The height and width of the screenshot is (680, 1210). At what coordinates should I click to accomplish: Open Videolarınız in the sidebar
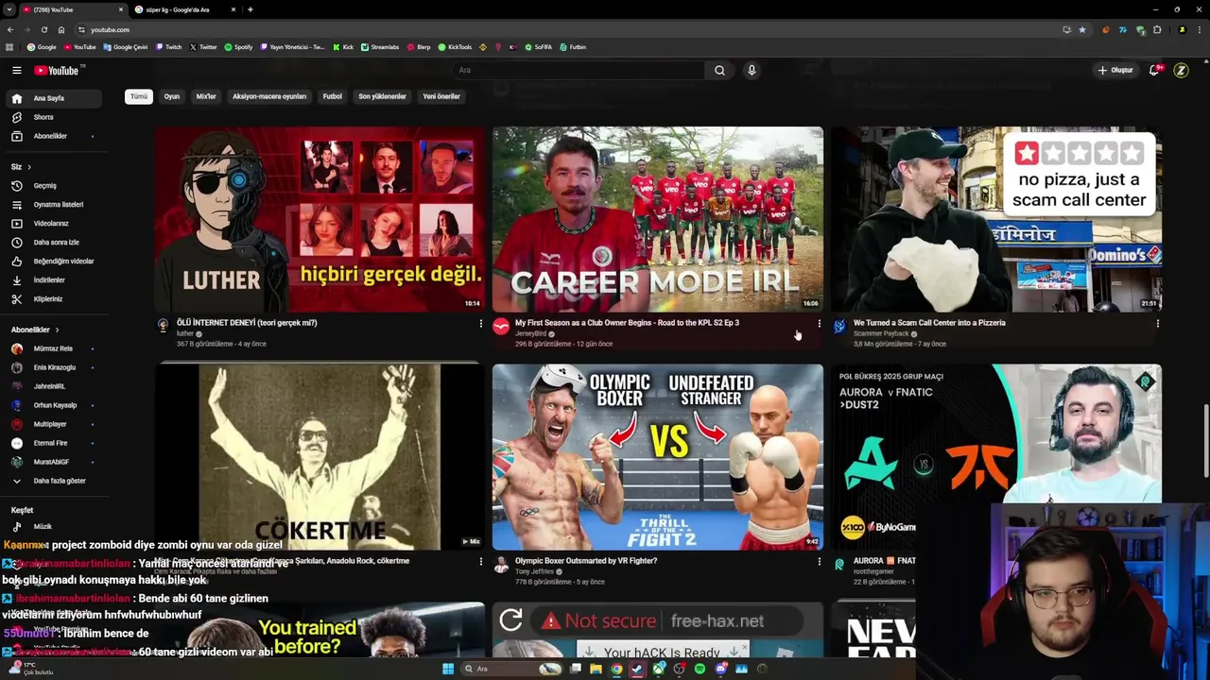[x=53, y=223]
